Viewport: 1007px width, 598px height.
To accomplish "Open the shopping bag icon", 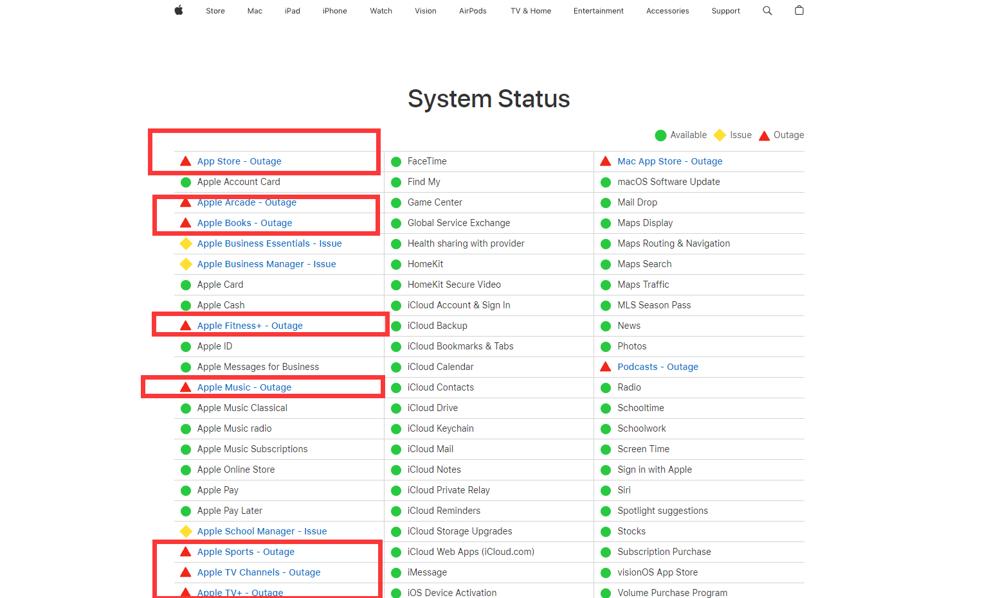I will (799, 10).
